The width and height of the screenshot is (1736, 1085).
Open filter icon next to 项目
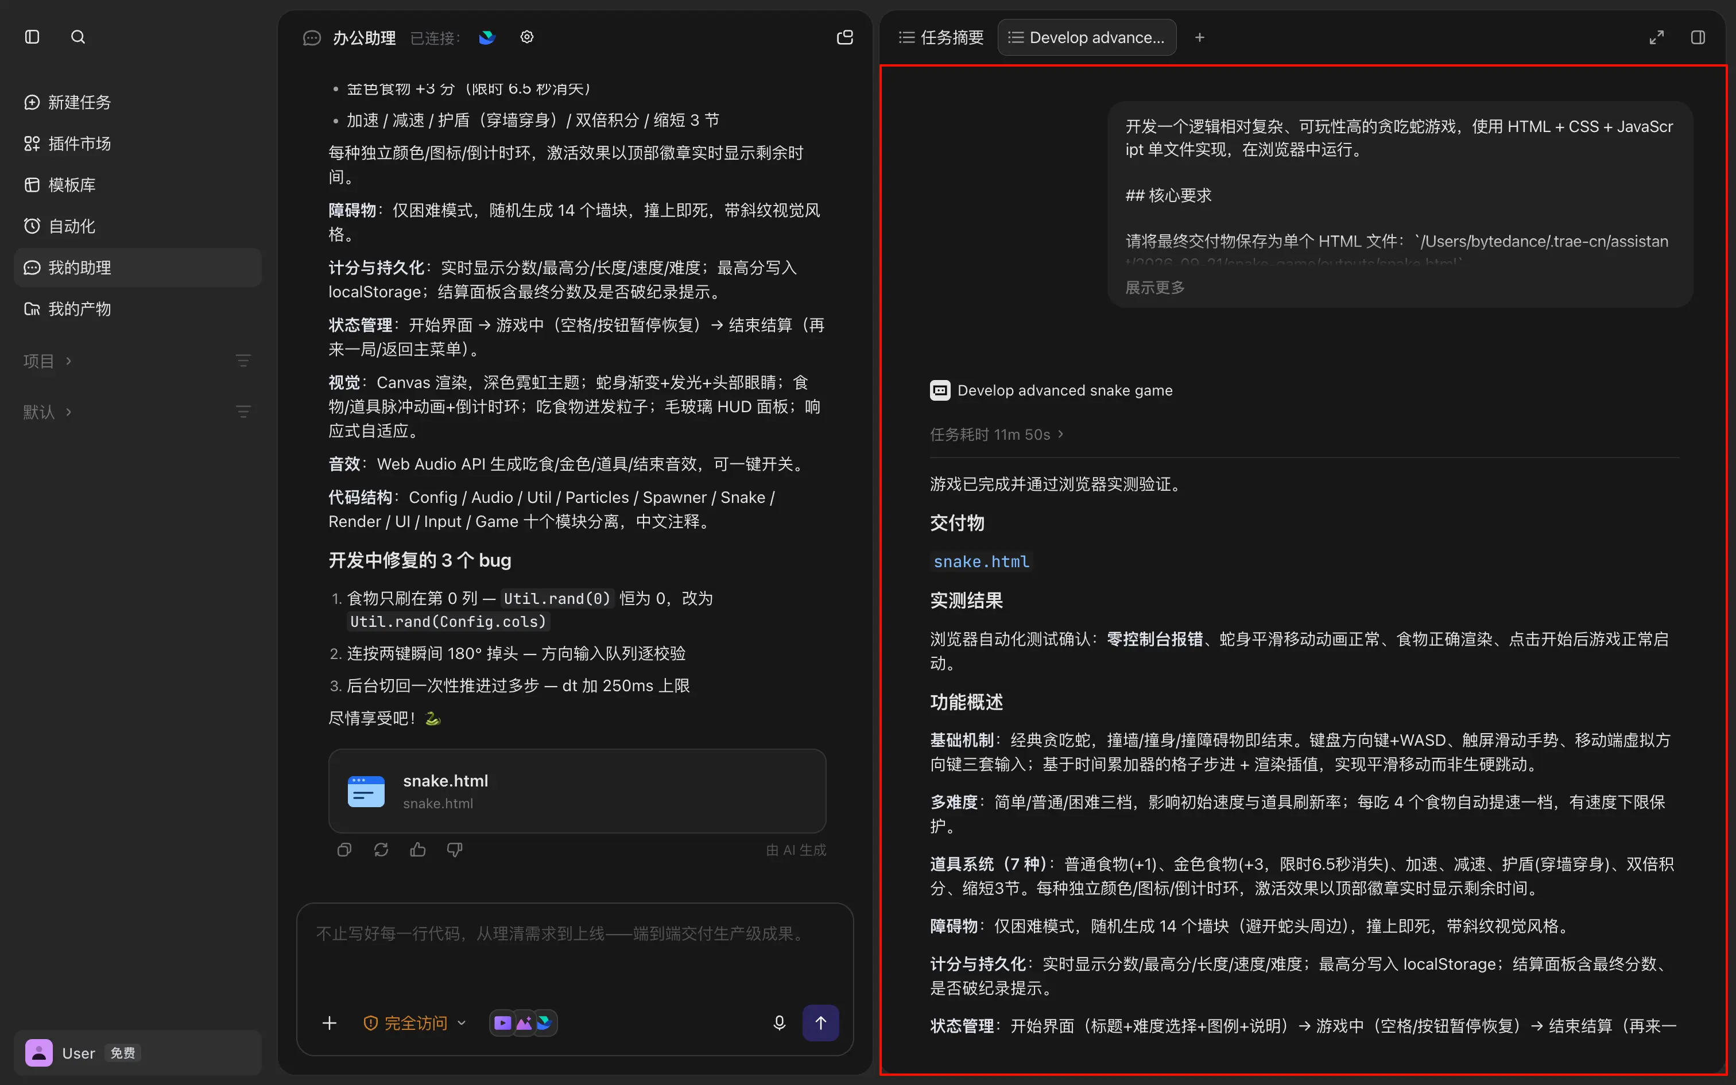click(x=243, y=361)
